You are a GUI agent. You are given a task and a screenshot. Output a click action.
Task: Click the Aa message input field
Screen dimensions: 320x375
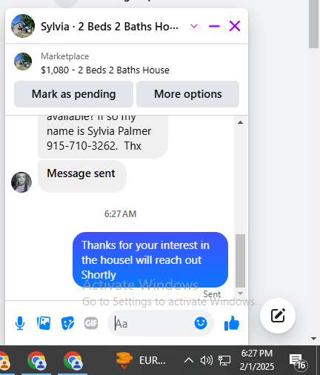click(x=153, y=323)
